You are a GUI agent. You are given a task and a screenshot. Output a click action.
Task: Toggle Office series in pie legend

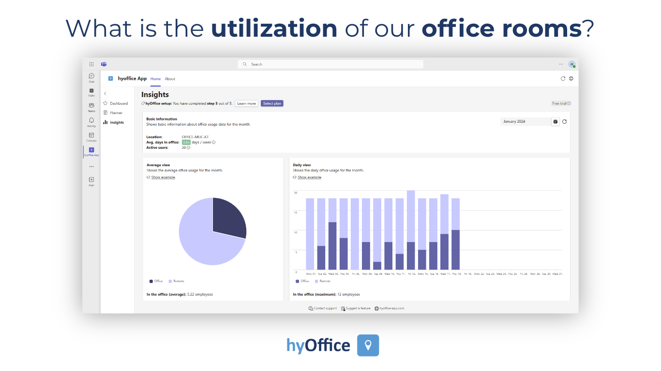(x=156, y=281)
